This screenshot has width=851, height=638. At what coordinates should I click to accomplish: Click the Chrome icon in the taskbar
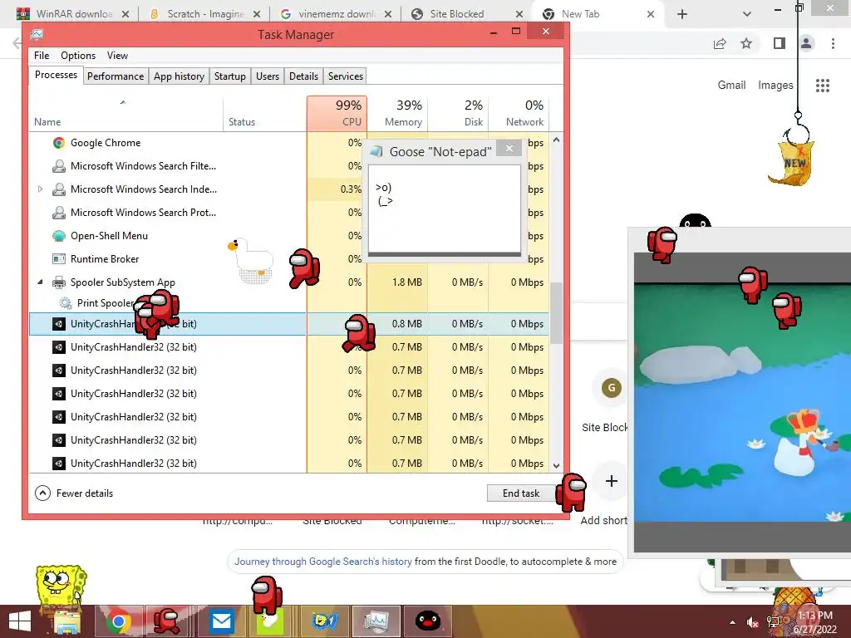[118, 621]
